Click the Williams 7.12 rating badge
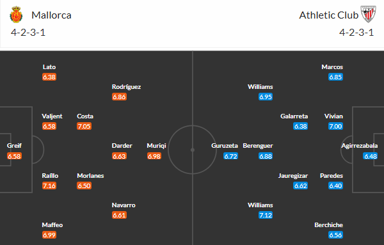The width and height of the screenshot is (384, 245). [x=266, y=215]
